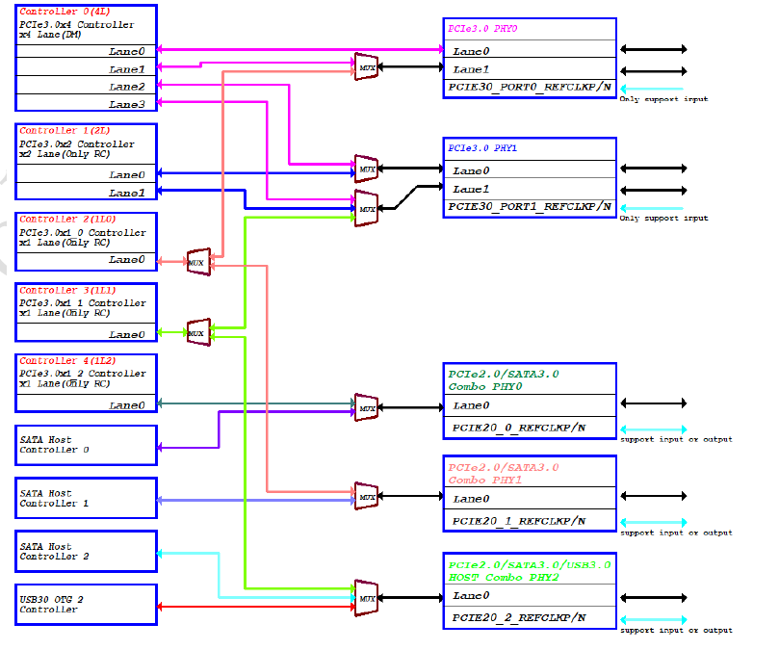This screenshot has height=650, width=779.
Task: Click the SATA Host Controller 1 block
Action: pos(87,499)
